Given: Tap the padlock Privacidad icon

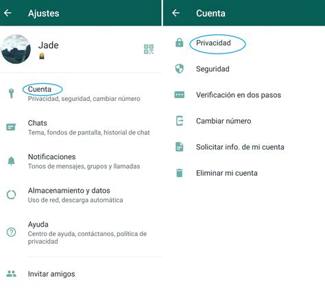Looking at the screenshot, I should tap(180, 43).
